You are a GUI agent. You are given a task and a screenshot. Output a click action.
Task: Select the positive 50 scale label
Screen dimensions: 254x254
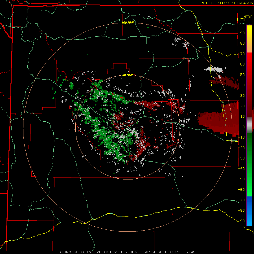(242, 75)
